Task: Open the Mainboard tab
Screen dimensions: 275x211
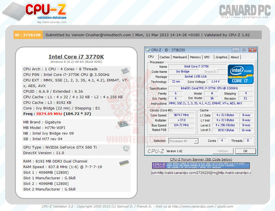Action: [x=180, y=57]
